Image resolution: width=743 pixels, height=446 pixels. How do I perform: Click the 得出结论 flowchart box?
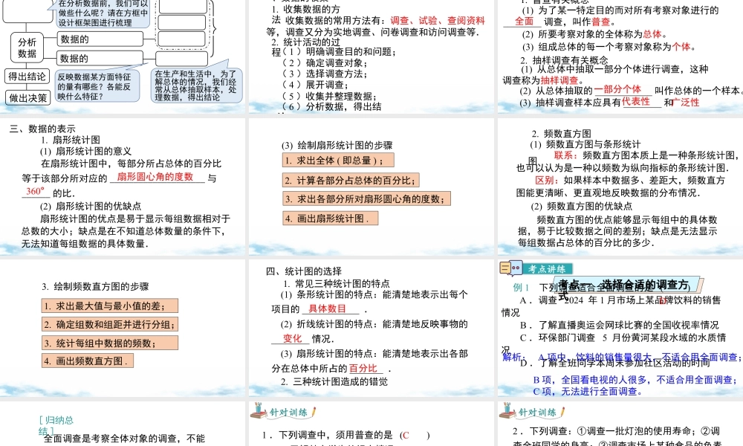pos(27,76)
